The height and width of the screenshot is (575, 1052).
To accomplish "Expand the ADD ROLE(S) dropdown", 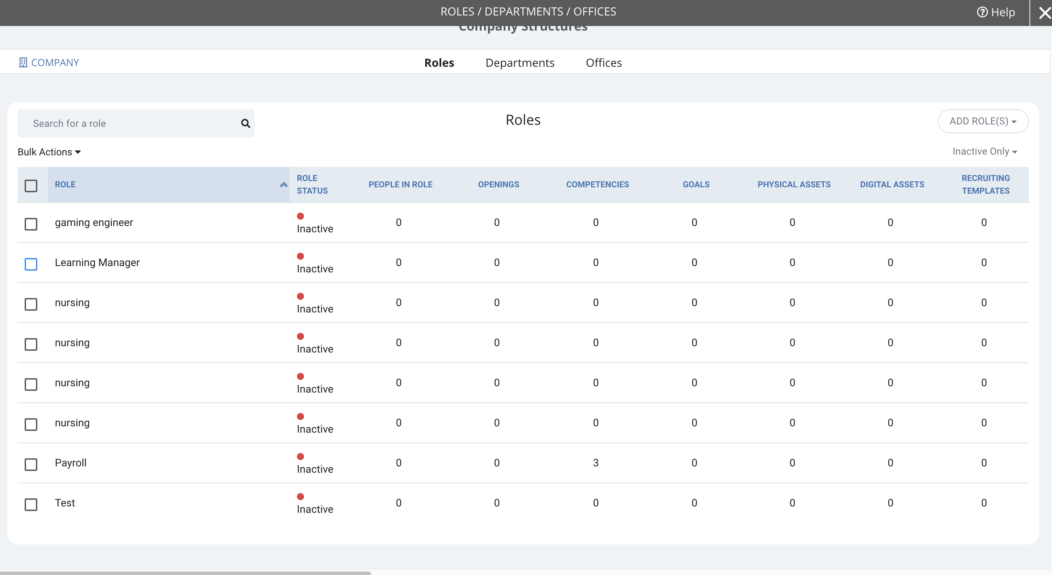I will [983, 121].
